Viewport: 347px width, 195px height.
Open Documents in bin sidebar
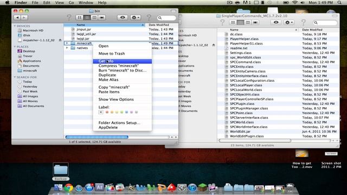[31, 66]
